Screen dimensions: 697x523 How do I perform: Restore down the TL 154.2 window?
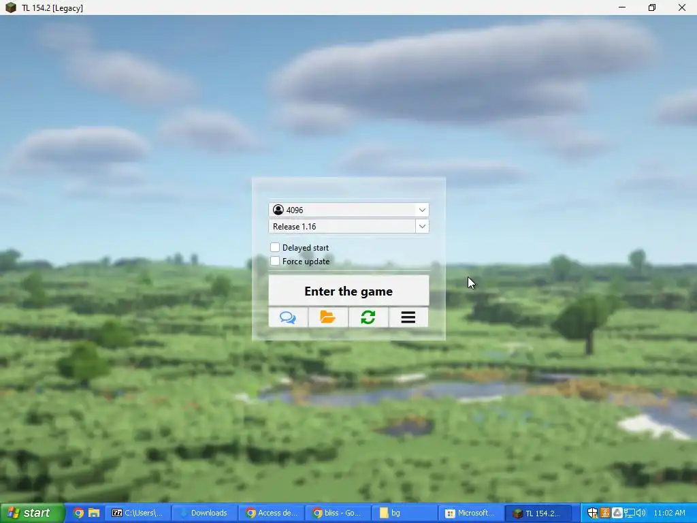pyautogui.click(x=651, y=7)
